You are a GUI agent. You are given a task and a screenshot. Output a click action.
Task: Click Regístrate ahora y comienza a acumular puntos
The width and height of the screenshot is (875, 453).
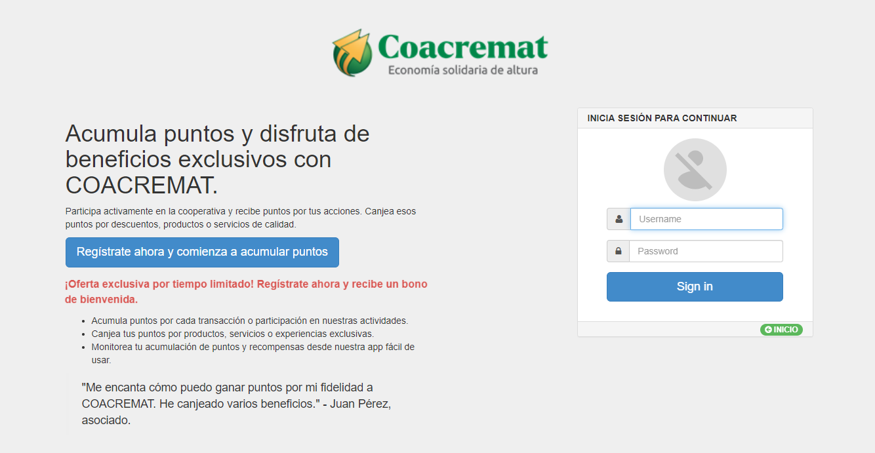(202, 252)
